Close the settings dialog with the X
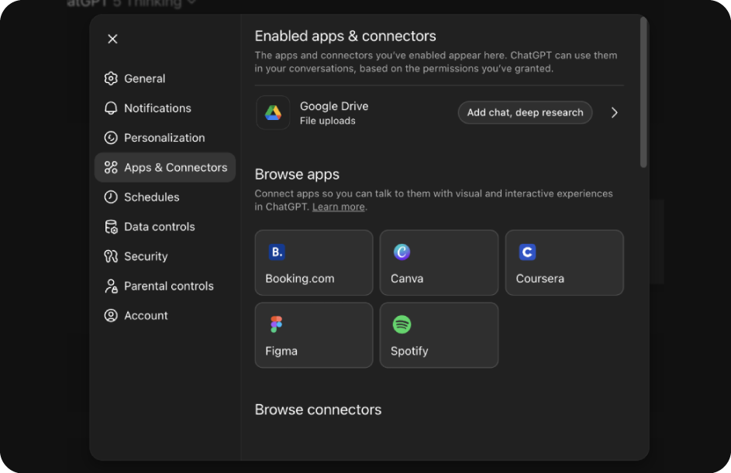 [x=112, y=39]
